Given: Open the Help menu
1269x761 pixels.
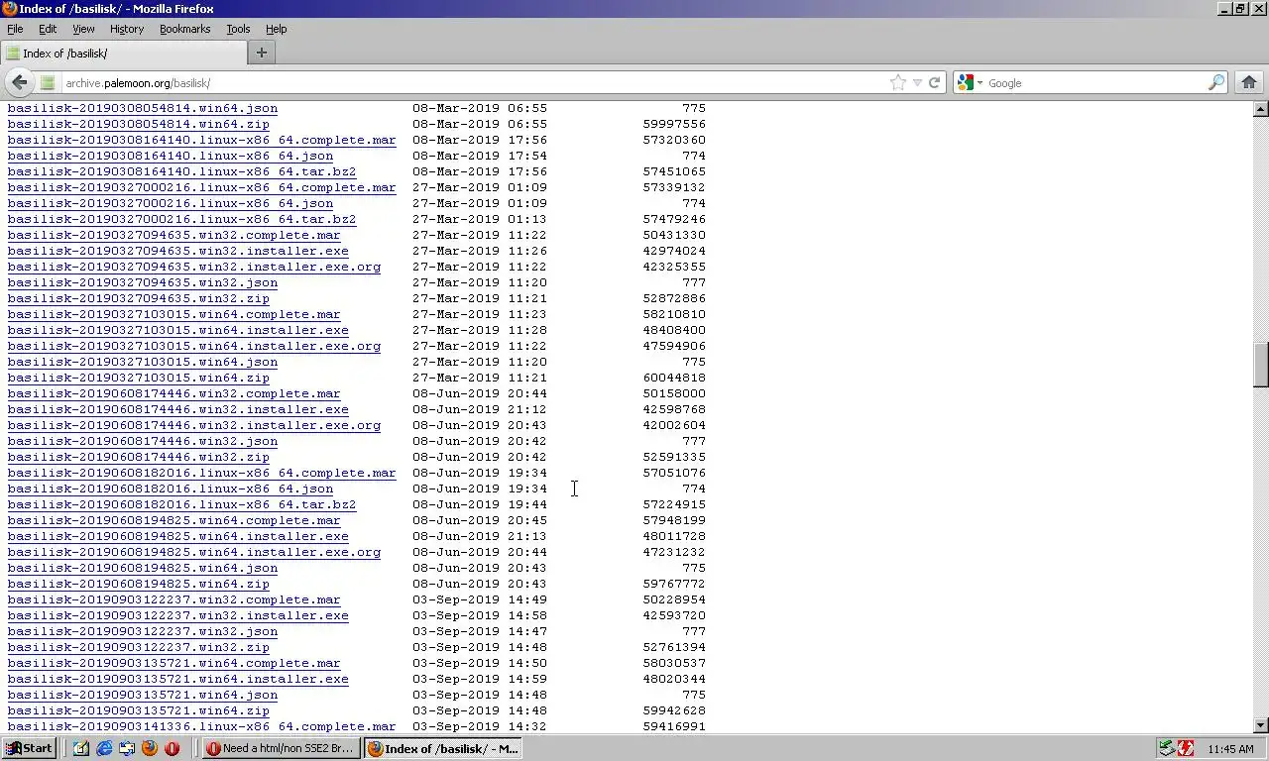Looking at the screenshot, I should [x=276, y=29].
